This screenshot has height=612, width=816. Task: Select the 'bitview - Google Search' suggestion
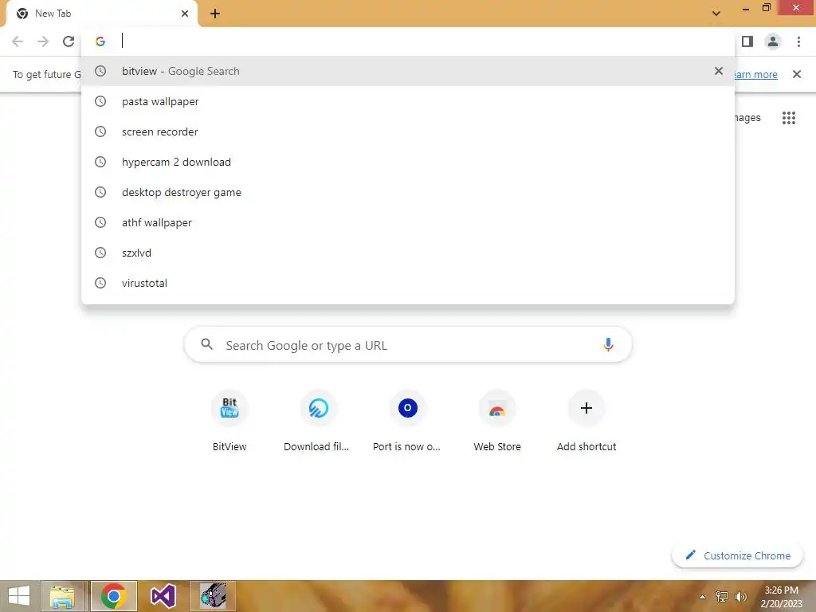click(408, 71)
